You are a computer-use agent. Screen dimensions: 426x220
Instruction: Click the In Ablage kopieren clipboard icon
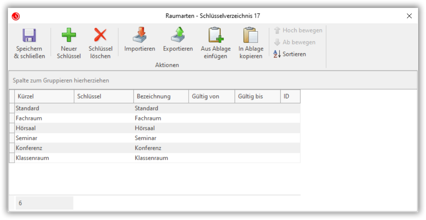tap(251, 35)
